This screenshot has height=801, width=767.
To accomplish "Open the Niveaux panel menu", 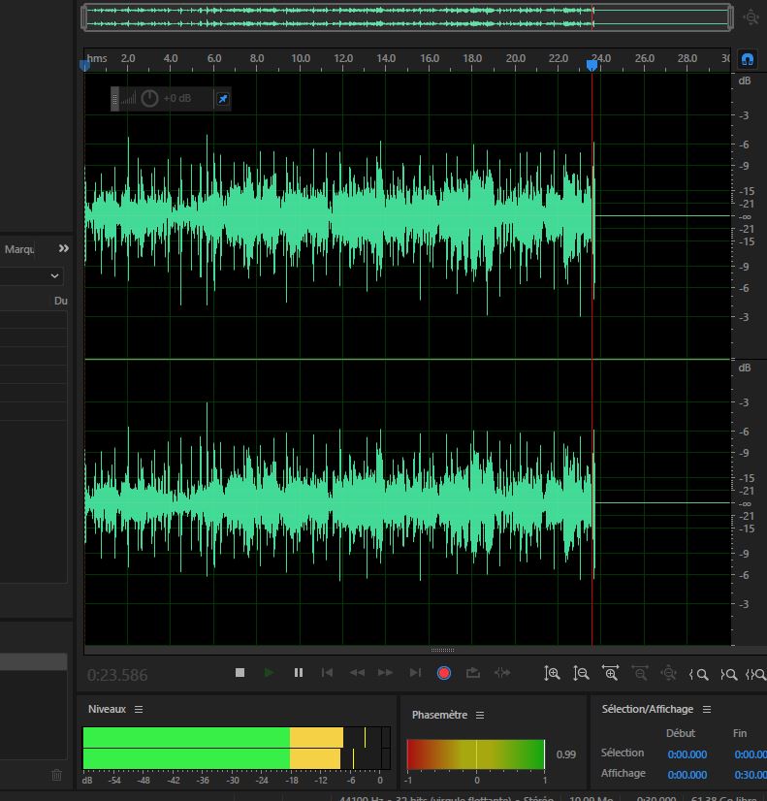I will click(139, 710).
